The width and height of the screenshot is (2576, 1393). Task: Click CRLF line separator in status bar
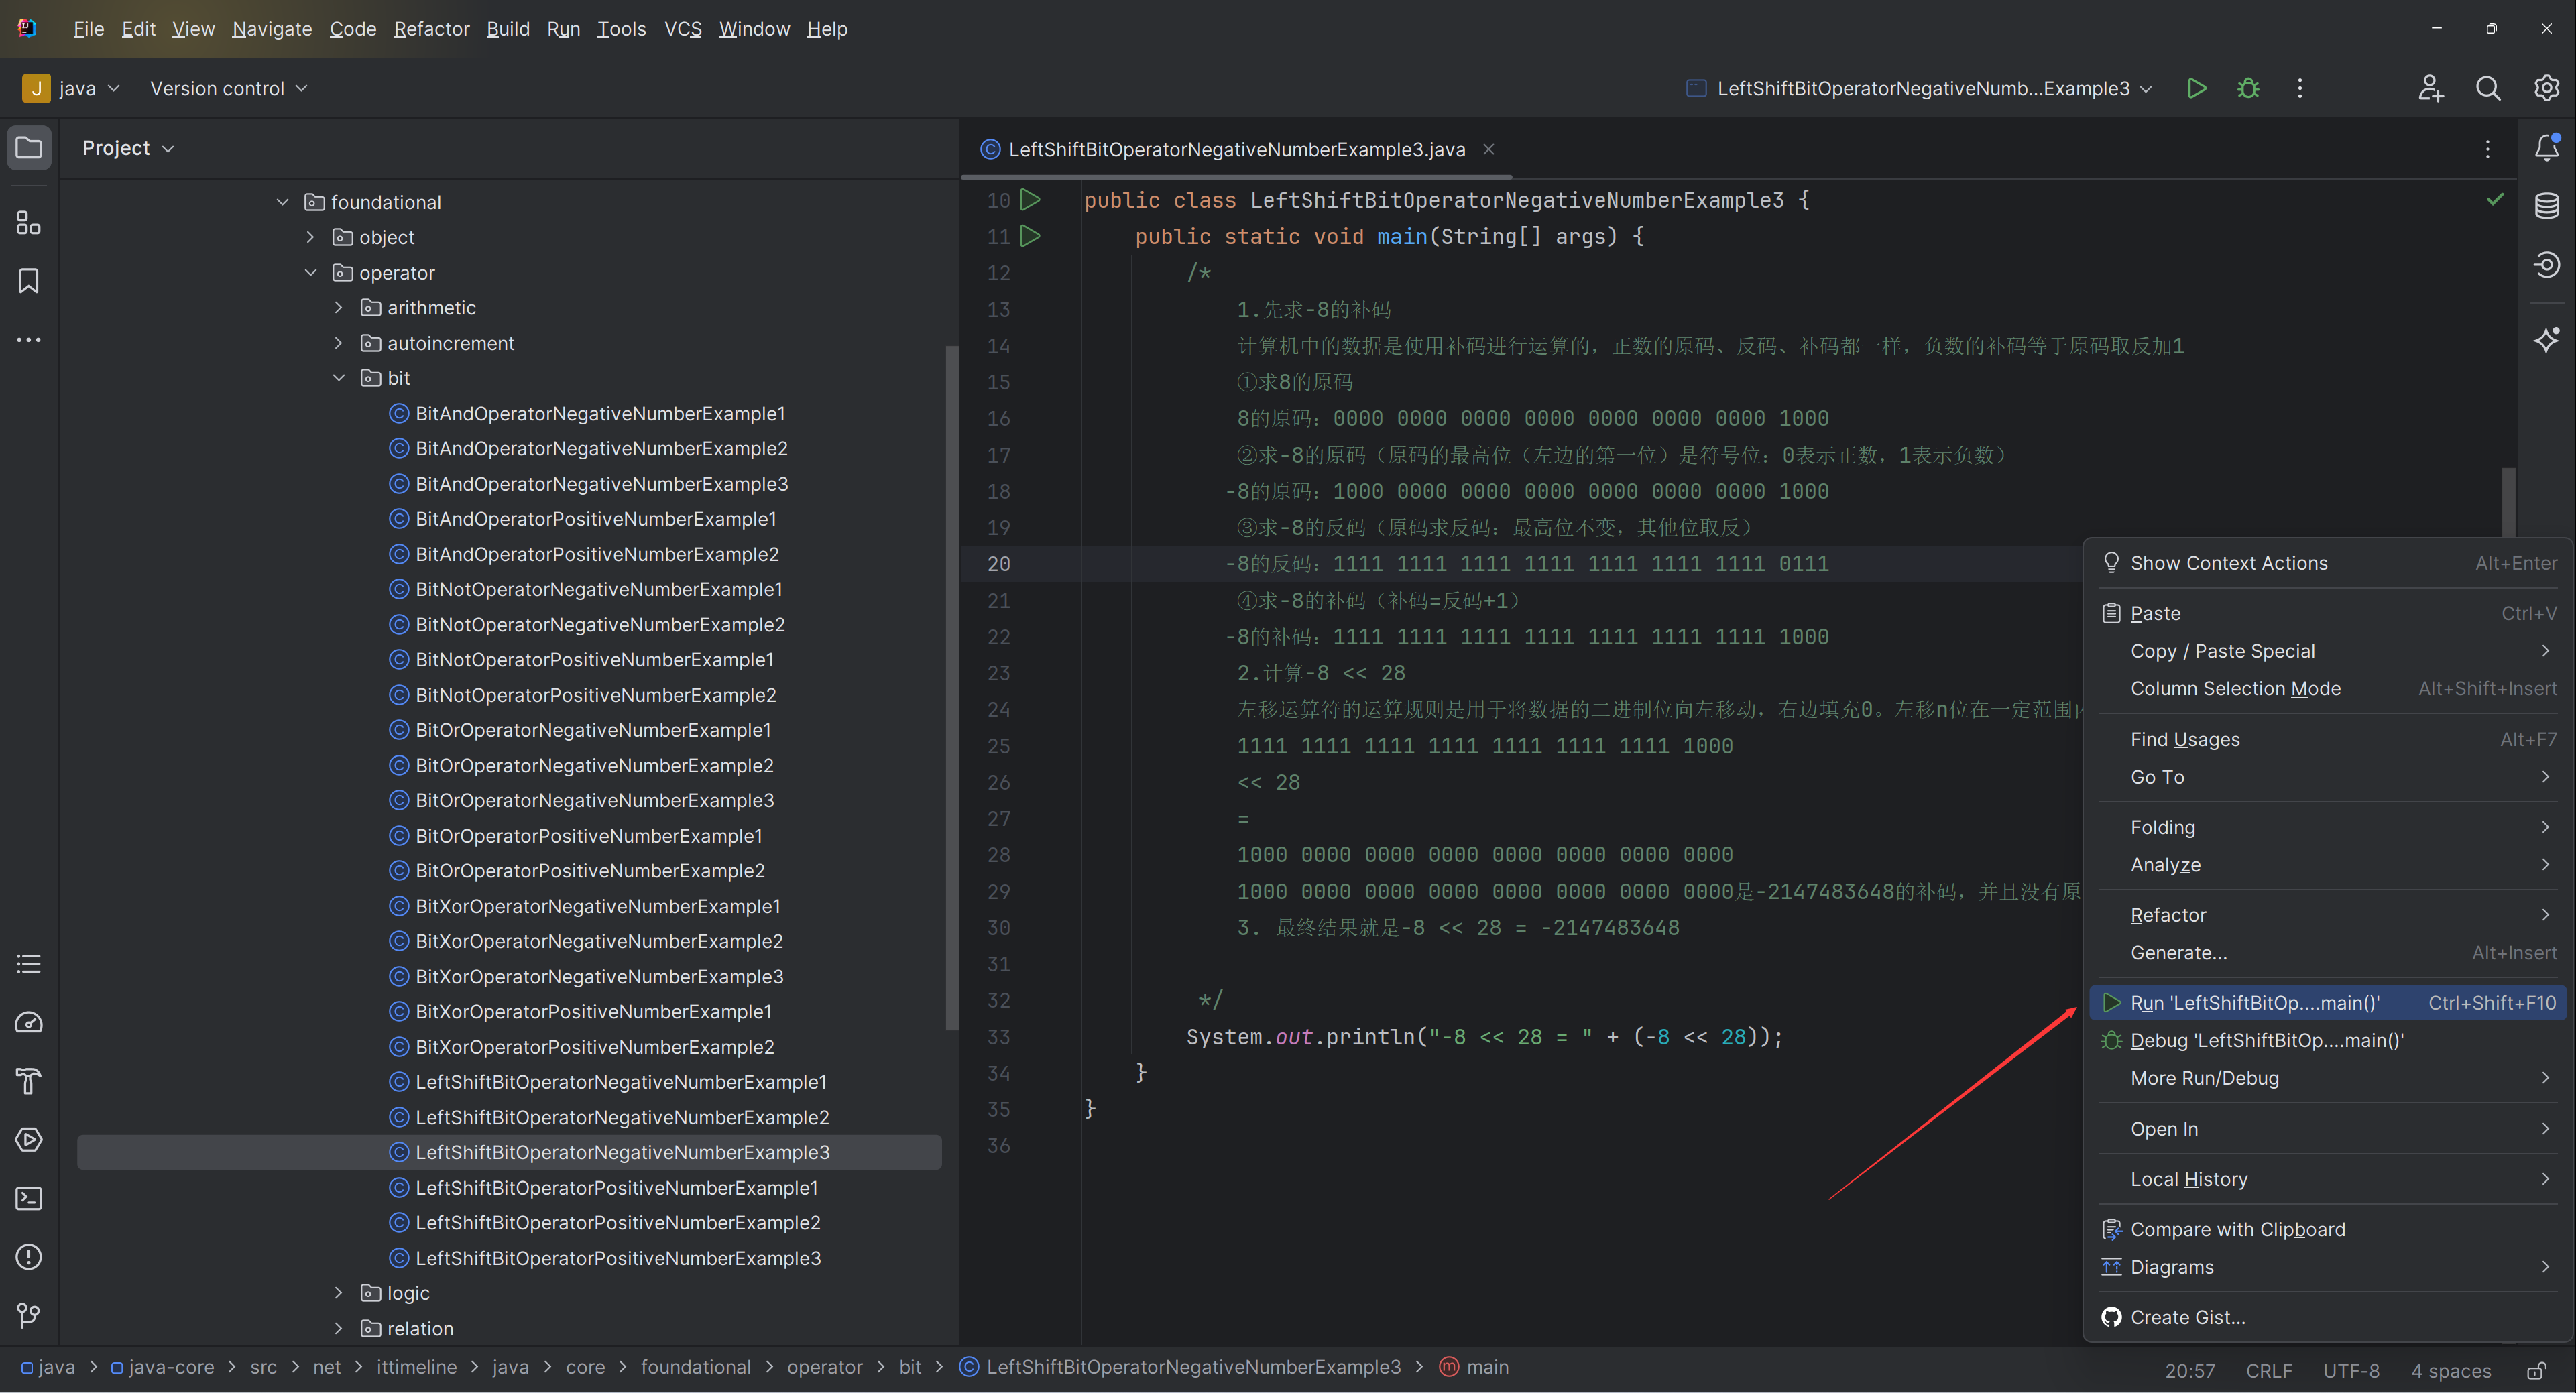tap(2269, 1370)
